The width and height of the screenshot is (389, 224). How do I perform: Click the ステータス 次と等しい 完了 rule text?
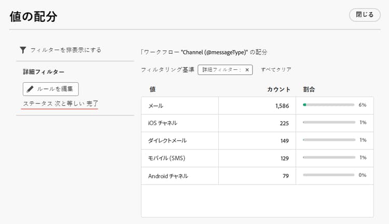pos(61,103)
